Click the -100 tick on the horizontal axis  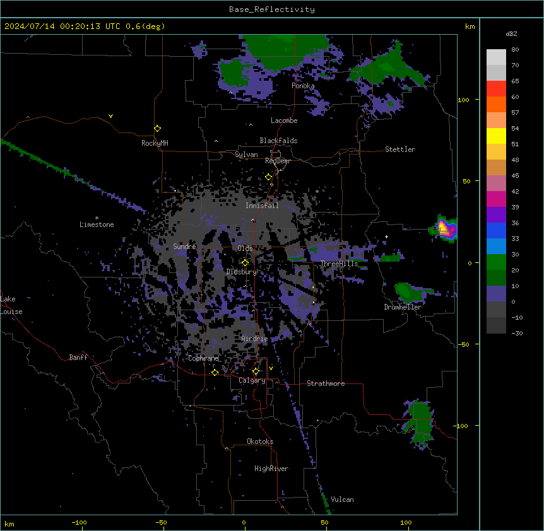point(80,522)
